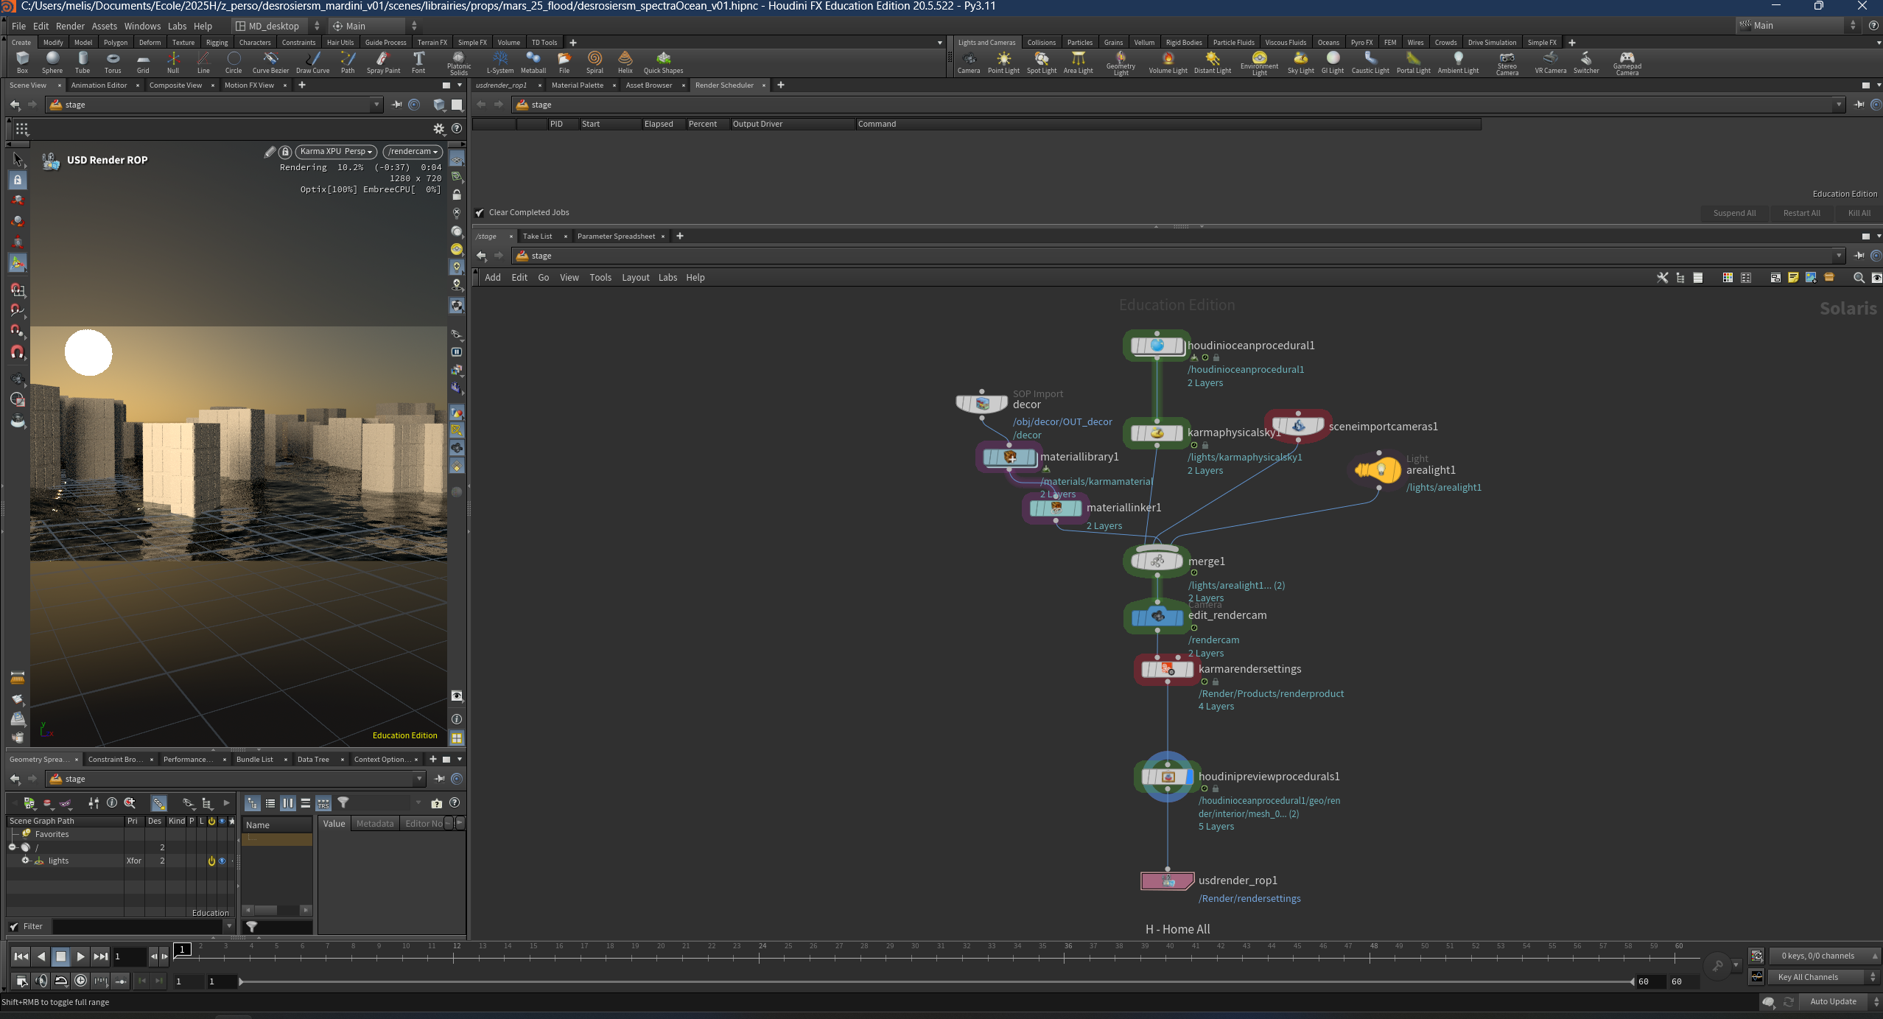Screen dimensions: 1883x1019
Task: Choose the Spray Paint tool
Action: click(x=383, y=62)
